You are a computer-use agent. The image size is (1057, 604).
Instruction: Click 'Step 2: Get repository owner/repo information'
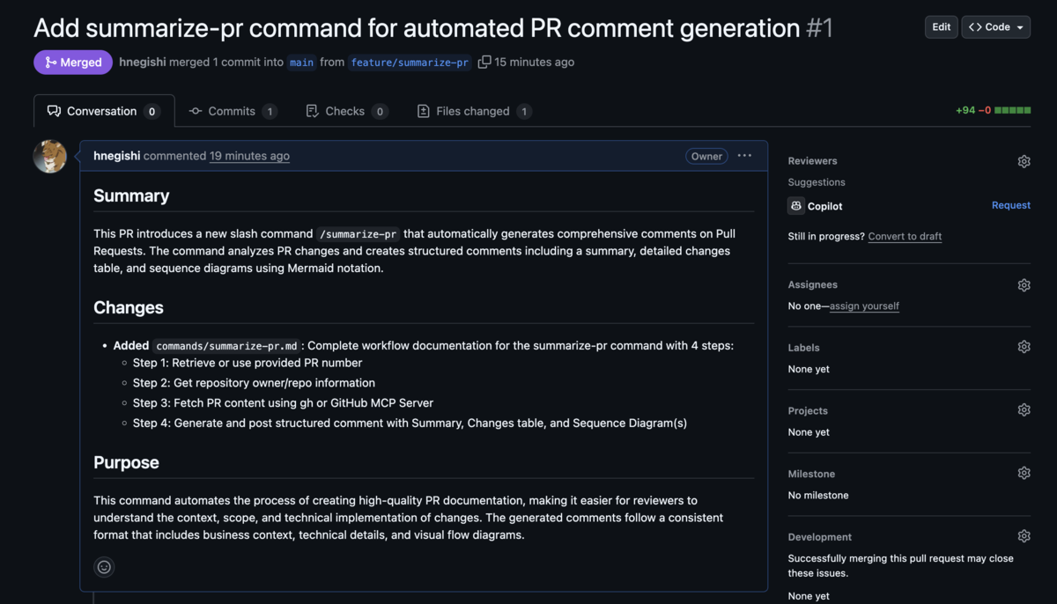[x=254, y=383]
